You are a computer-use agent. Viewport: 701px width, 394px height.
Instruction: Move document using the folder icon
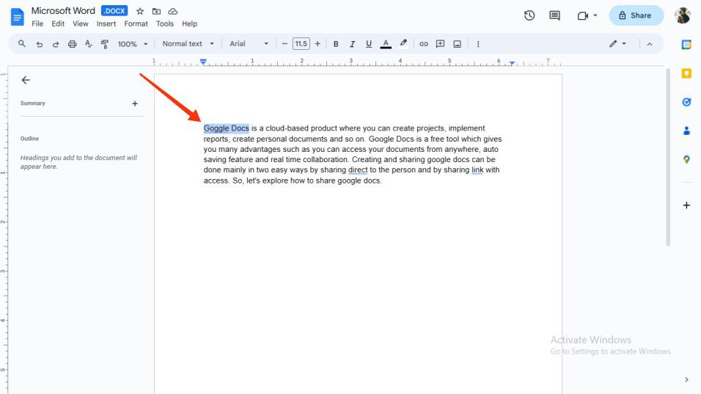(156, 11)
